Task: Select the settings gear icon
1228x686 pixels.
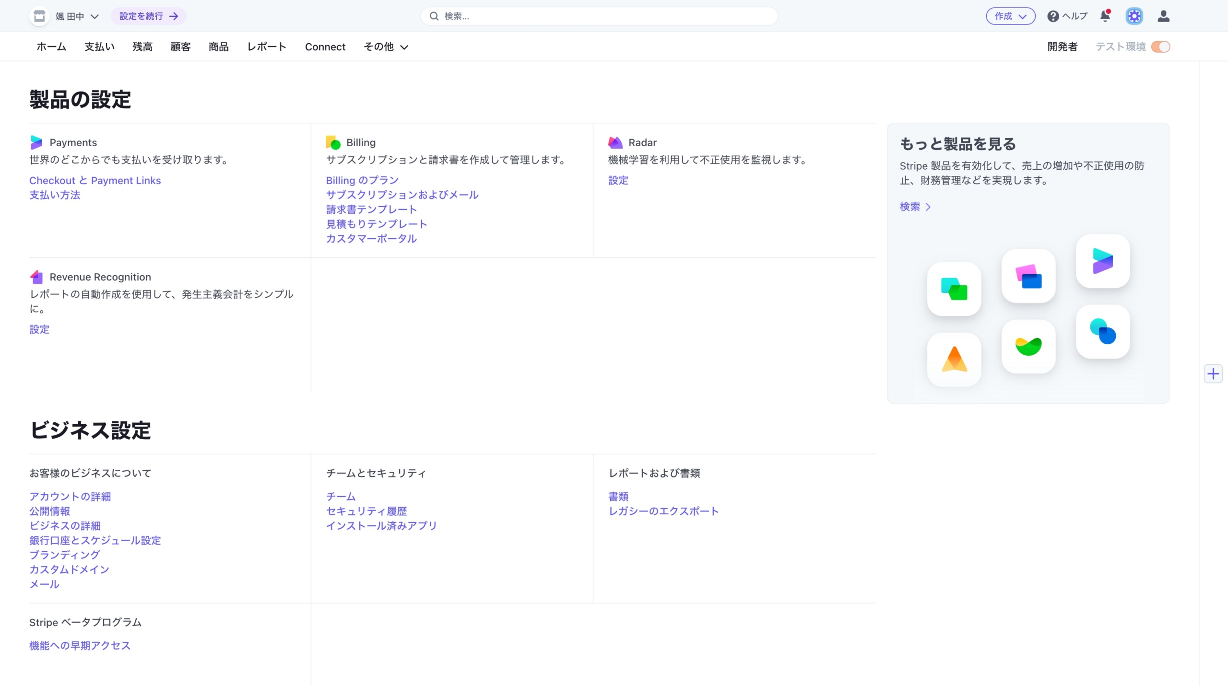Action: 1134,16
